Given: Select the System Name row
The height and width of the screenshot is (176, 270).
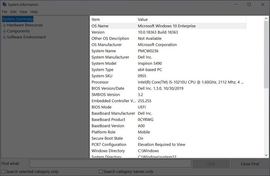Looking at the screenshot, I should (x=168, y=51).
